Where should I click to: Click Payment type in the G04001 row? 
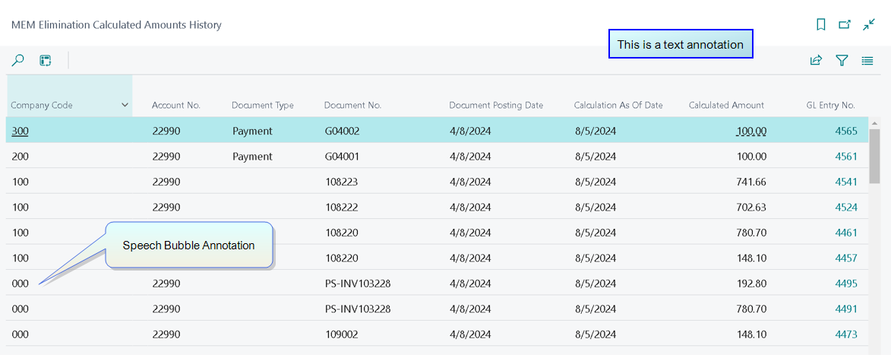[252, 157]
